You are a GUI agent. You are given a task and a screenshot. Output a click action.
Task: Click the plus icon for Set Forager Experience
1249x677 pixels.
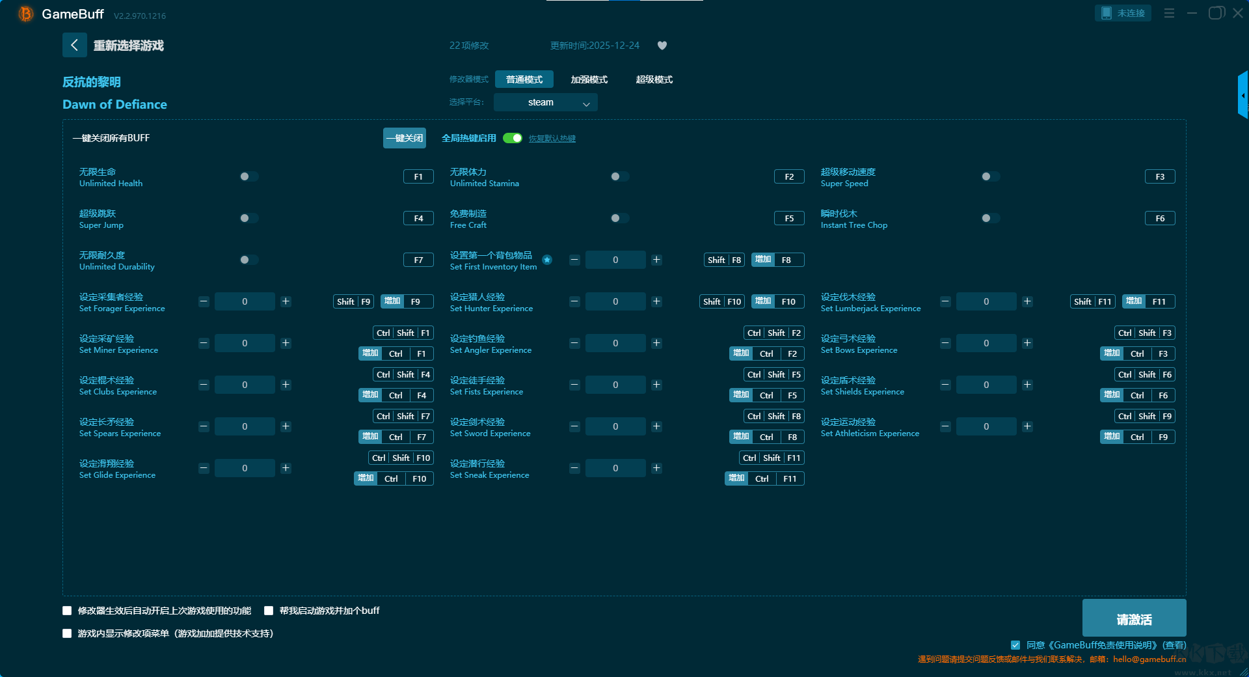pyautogui.click(x=286, y=301)
